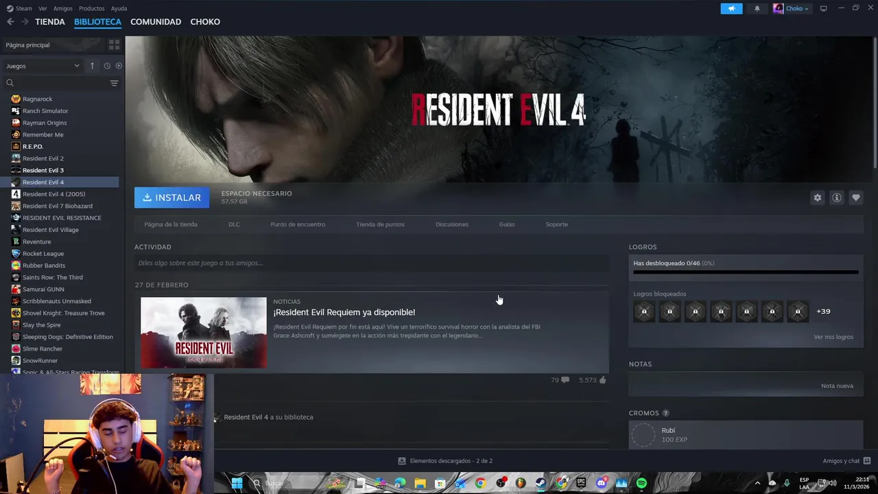
Task: Open the Soporte link
Action: (x=556, y=224)
